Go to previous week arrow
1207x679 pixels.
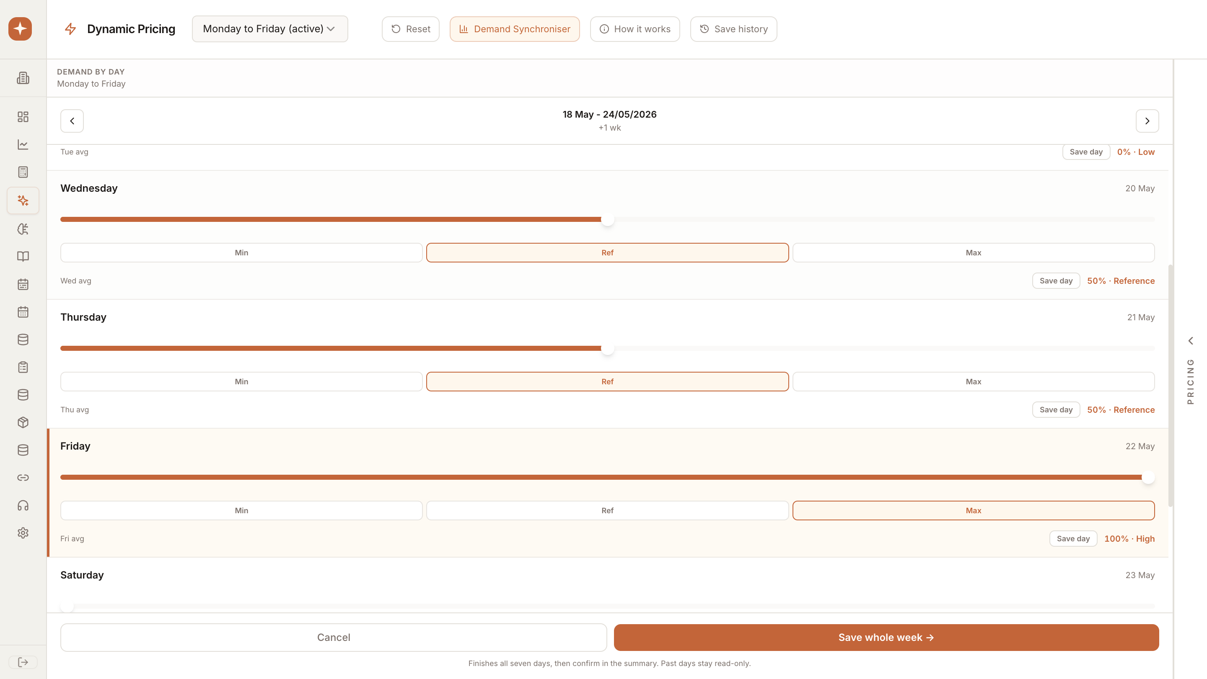pos(72,121)
